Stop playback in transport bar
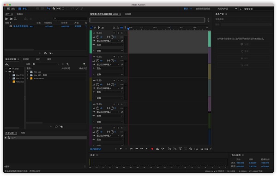This screenshot has width=277, height=176. coord(116,149)
